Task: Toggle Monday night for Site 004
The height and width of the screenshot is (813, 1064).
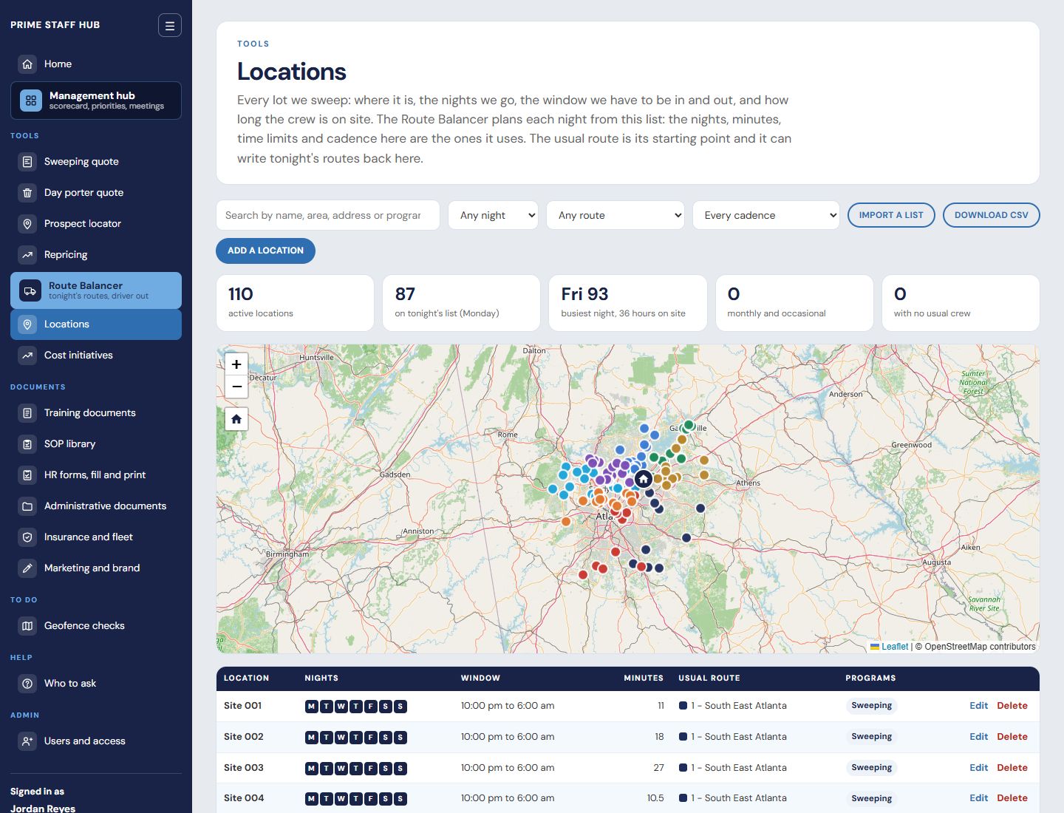Action: coord(312,799)
